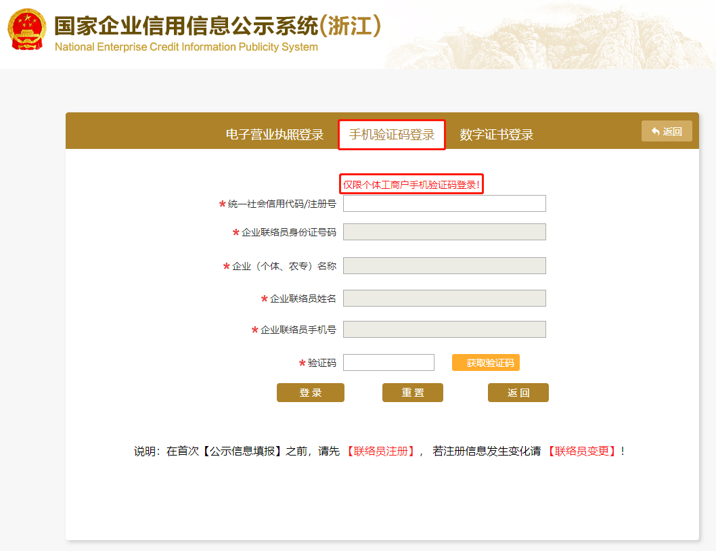Click the 统一社会信用代码/注册号 input field
This screenshot has height=551, width=716.
point(444,203)
